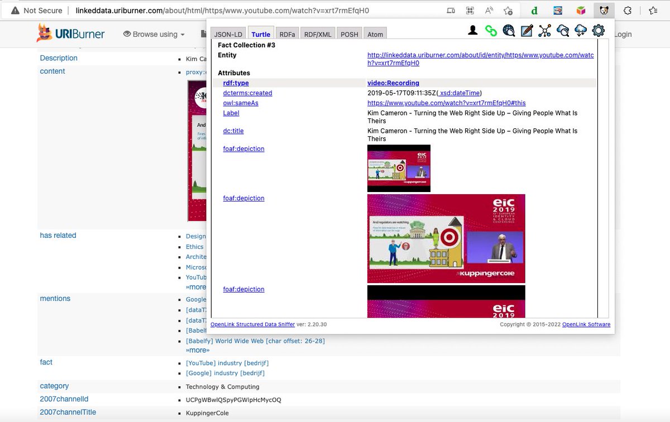670x422 pixels.
Task: Click the video:Recording link
Action: tap(393, 83)
